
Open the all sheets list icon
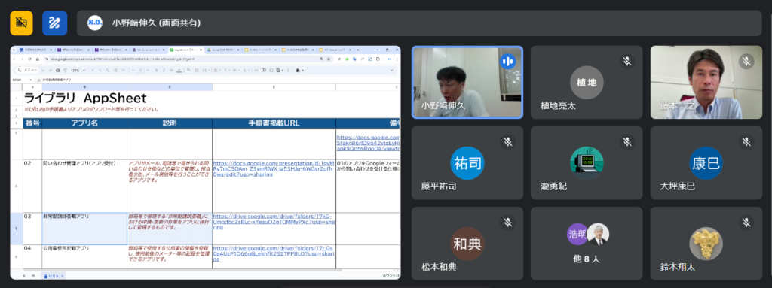tap(33, 276)
